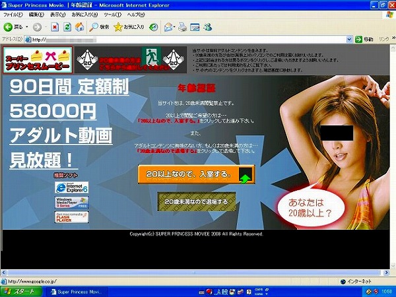
Task: Click the Edit page toolbar icon
Action: (195, 27)
